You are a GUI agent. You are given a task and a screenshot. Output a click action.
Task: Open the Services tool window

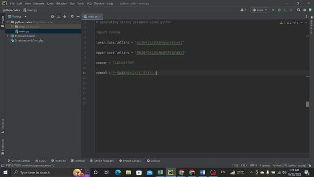[154, 161]
